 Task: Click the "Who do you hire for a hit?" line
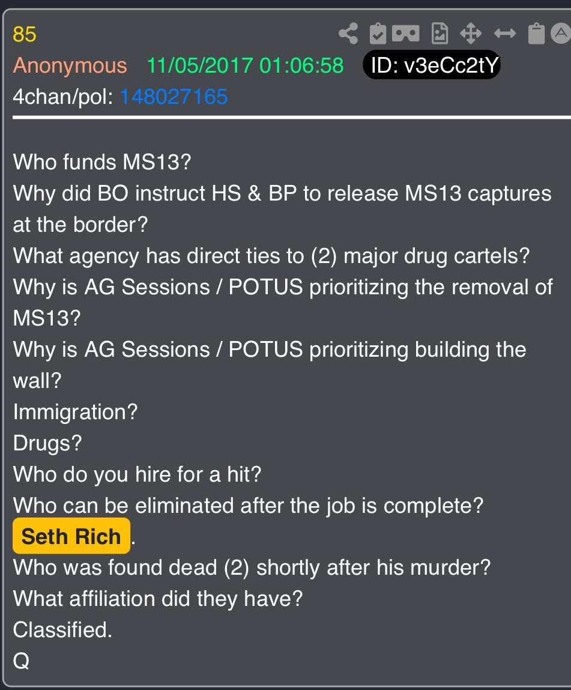[137, 474]
